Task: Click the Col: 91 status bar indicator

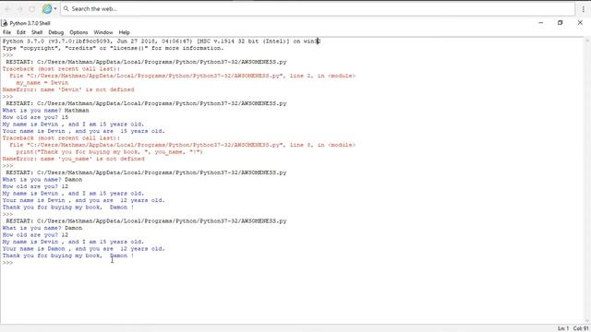Action: (581, 328)
